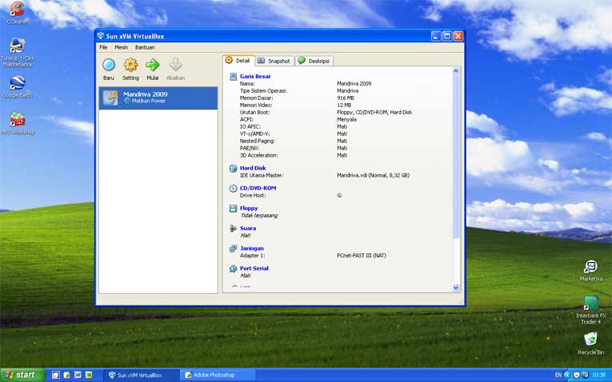Open the File menu
612x382 pixels.
coord(103,47)
